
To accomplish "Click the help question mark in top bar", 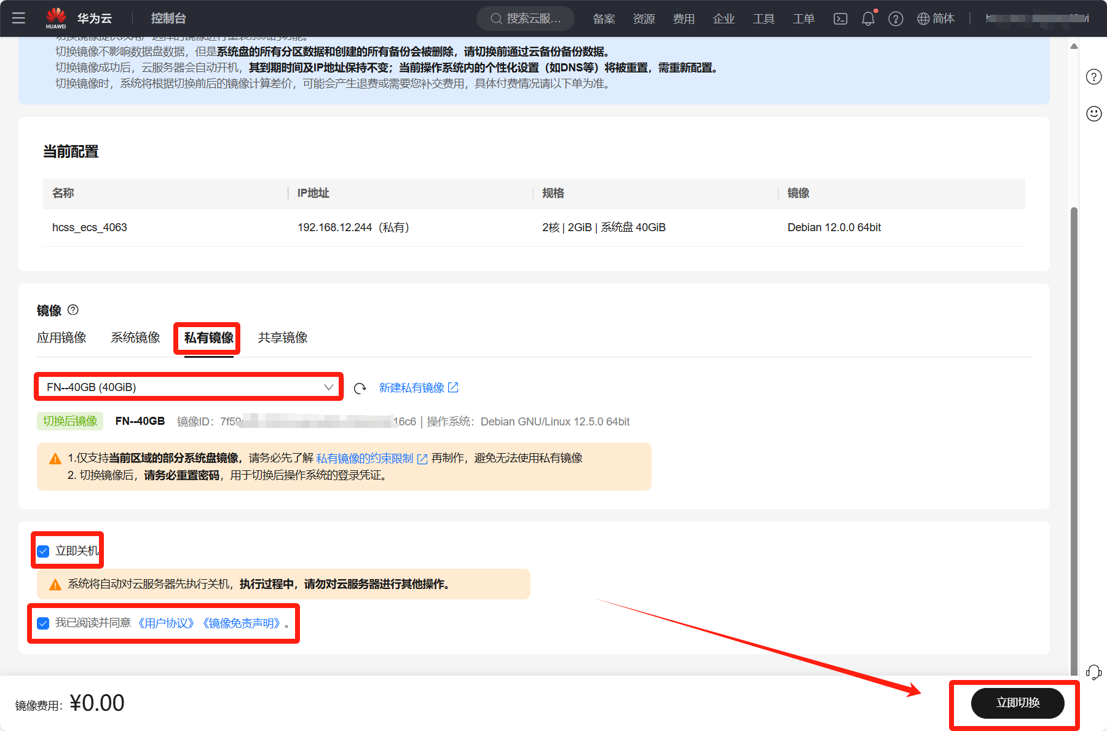I will pos(896,19).
